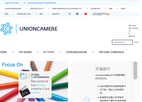The height and width of the screenshot is (102, 142).
Task: Open the RSS link
Action: pyautogui.click(x=7, y=14)
